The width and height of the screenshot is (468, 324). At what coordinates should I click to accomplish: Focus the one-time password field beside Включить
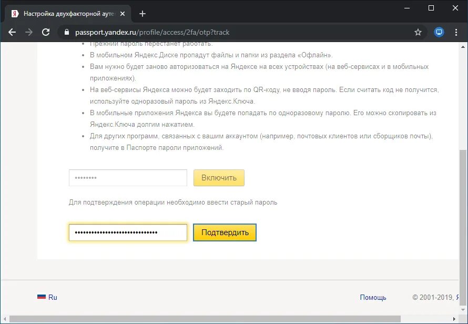[x=128, y=178]
